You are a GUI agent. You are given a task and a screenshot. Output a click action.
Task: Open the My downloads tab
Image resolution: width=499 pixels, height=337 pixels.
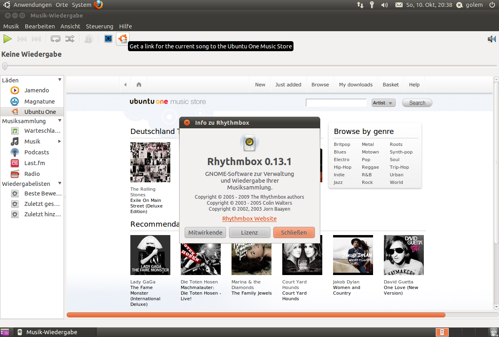pos(356,85)
